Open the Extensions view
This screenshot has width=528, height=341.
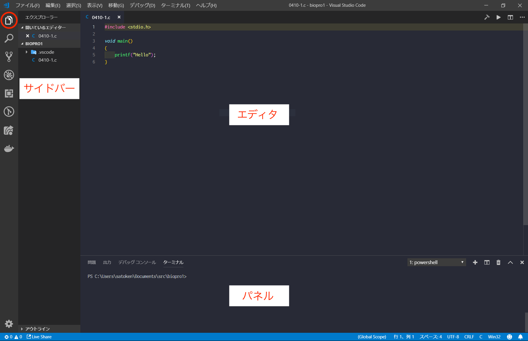[9, 93]
